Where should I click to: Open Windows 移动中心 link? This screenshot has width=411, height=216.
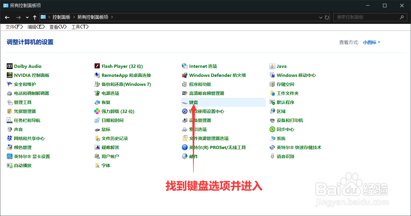pos(296,75)
